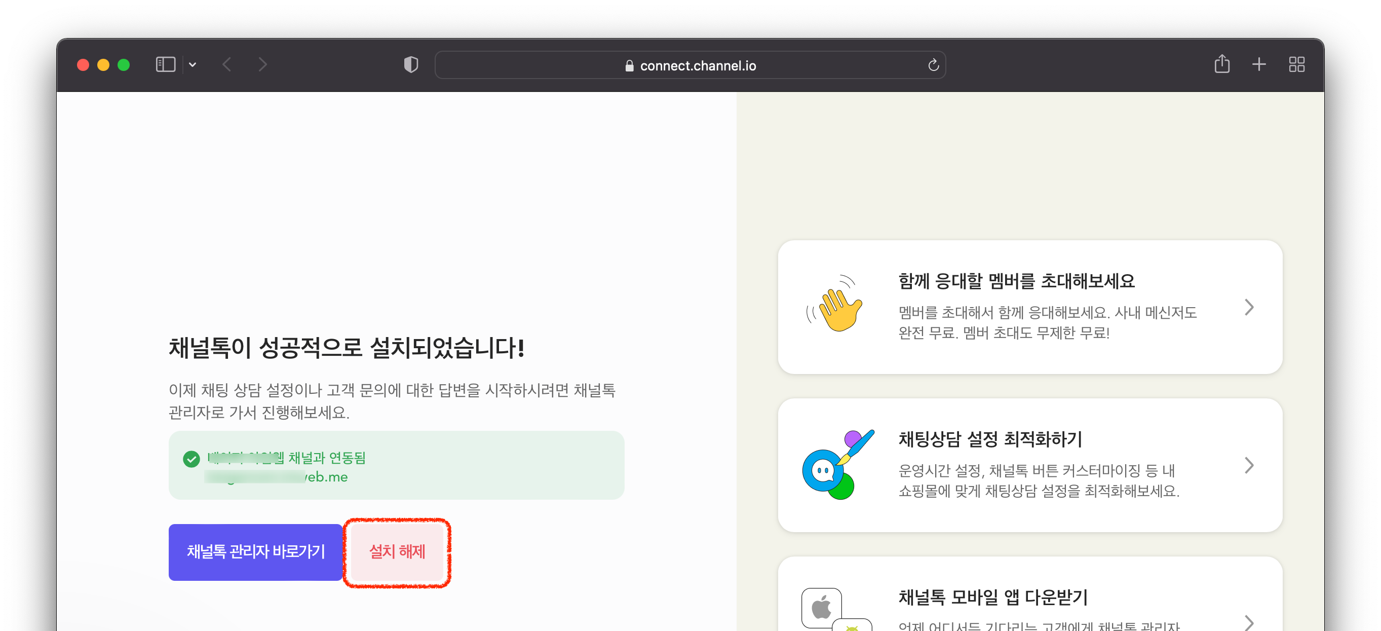Click the 채널톡 관리자 바로가기 button
This screenshot has width=1381, height=631.
[256, 552]
